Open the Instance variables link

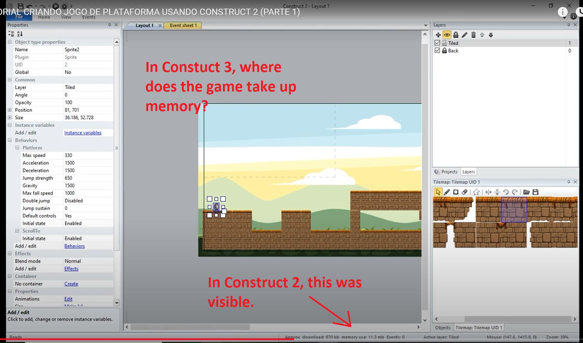(83, 133)
